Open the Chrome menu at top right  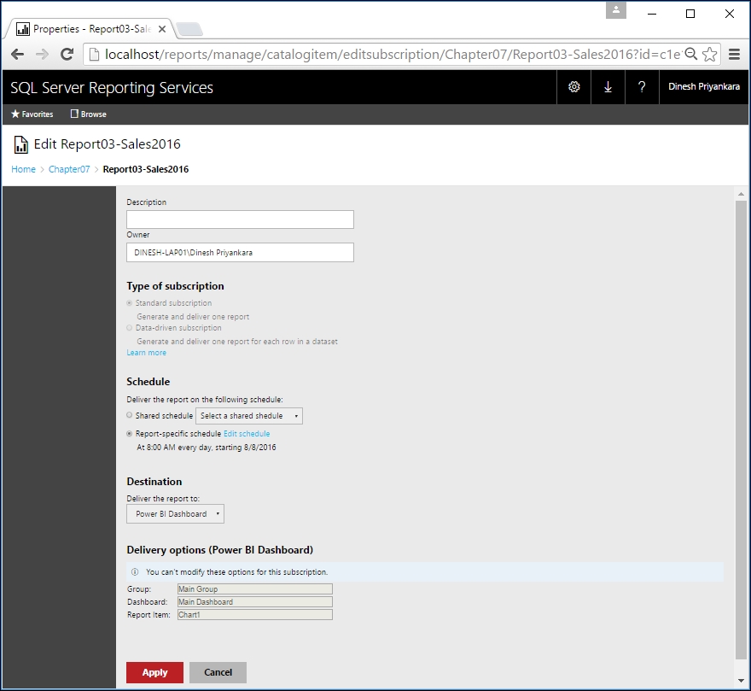tap(735, 53)
